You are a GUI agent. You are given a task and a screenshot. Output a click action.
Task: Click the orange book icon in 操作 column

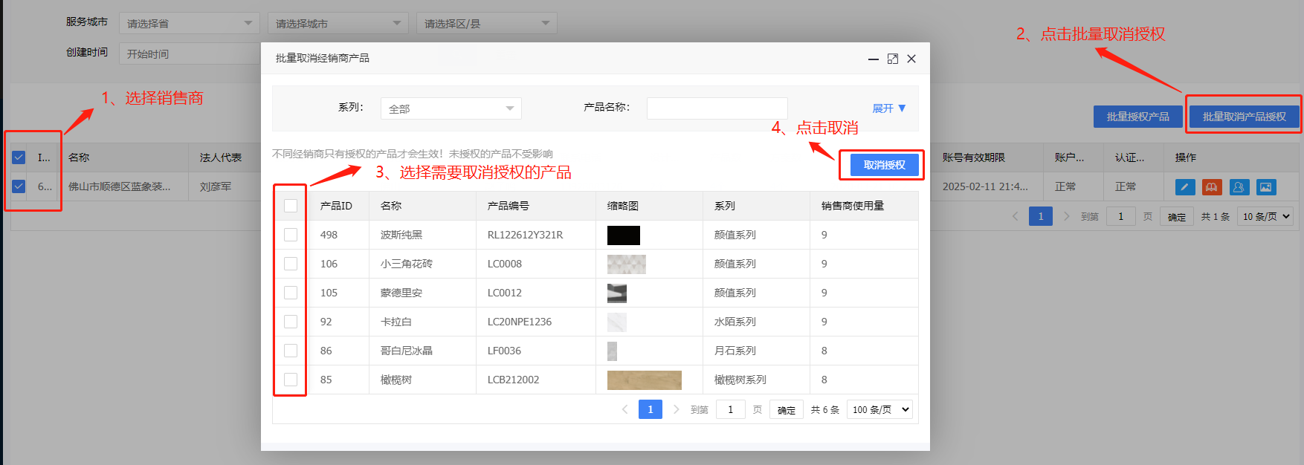pyautogui.click(x=1212, y=187)
